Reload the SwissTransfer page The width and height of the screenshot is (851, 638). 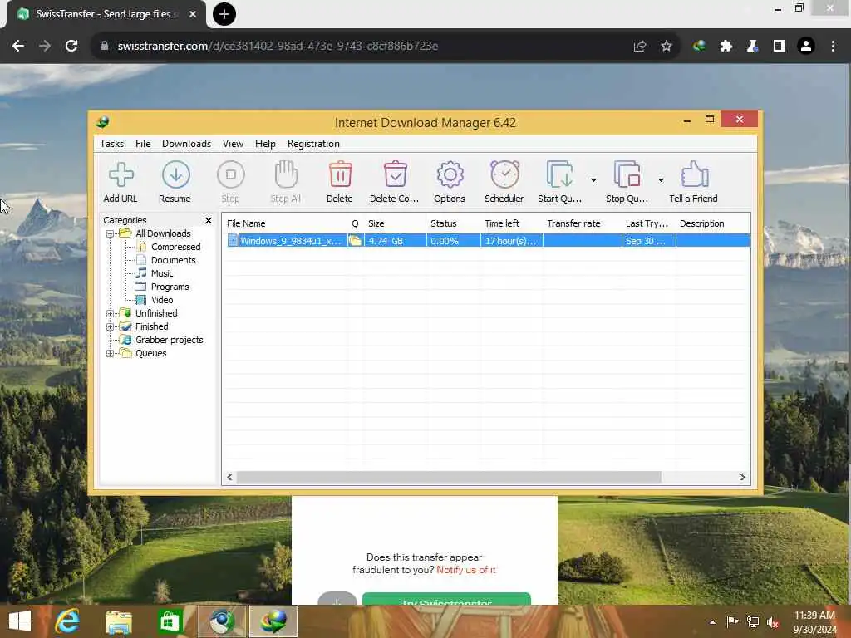pos(71,47)
